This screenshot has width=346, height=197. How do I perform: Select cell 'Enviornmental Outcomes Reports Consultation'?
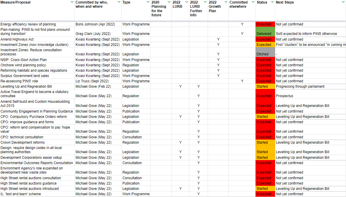point(37,163)
